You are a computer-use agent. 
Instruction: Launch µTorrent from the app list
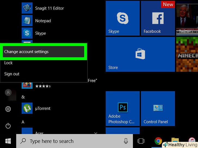coord(27,108)
